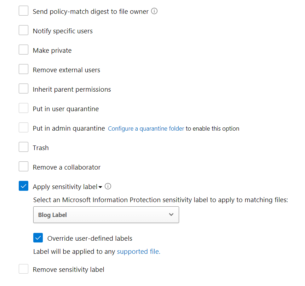Click info icon next to Apply sensitivity label
The width and height of the screenshot is (305, 286).
pos(108,186)
